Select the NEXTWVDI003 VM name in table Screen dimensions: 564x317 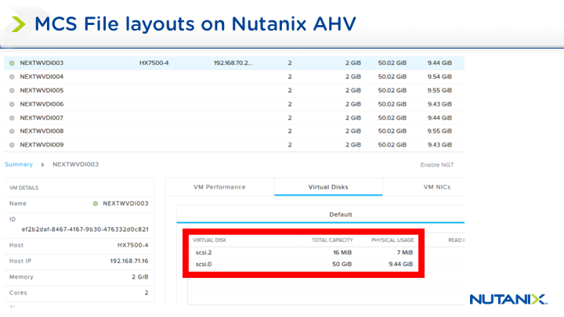point(42,63)
